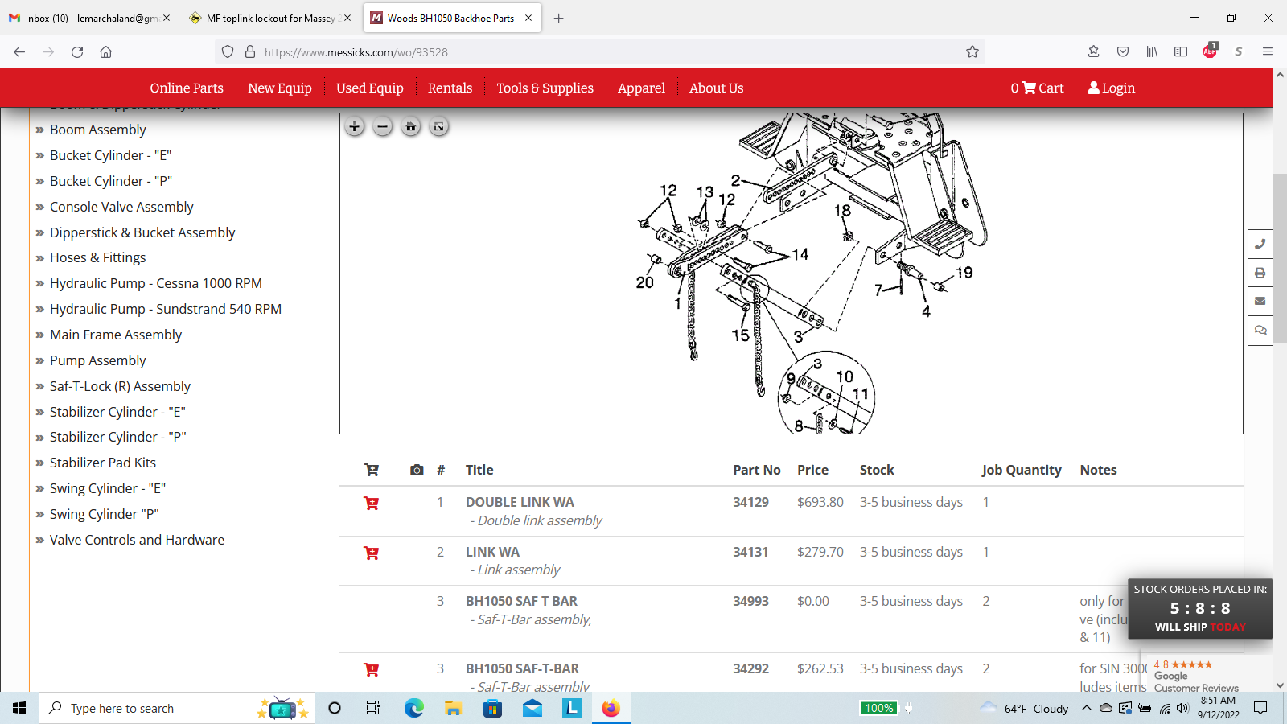Open Adblock Plus extension icon
The width and height of the screenshot is (1287, 724).
coord(1210,51)
